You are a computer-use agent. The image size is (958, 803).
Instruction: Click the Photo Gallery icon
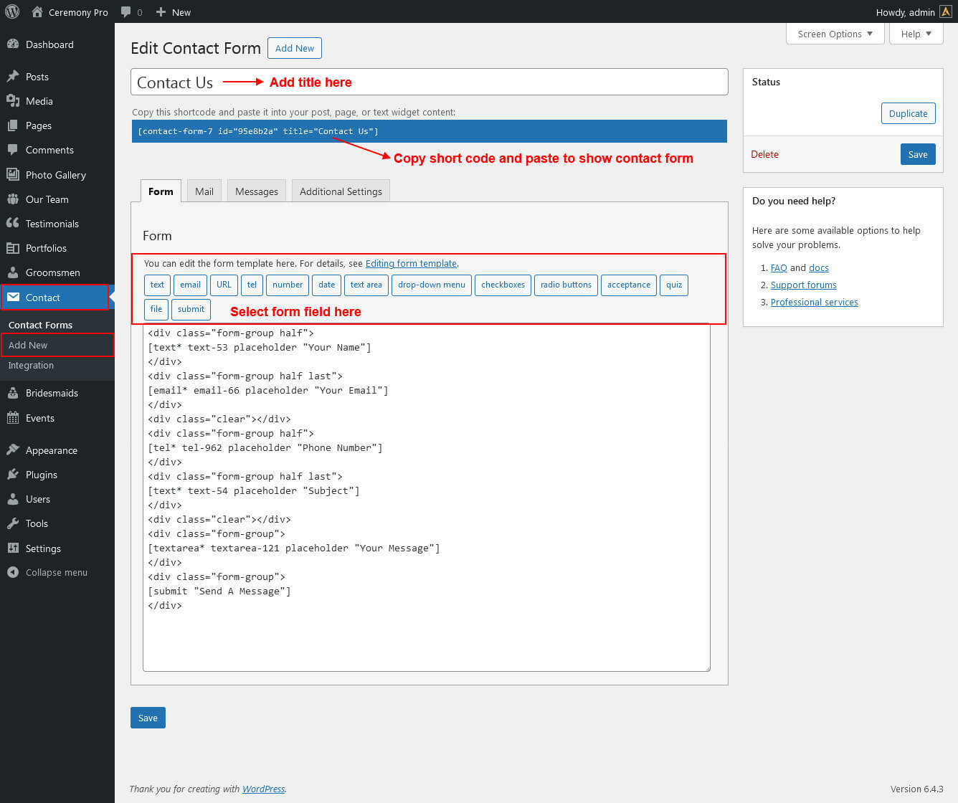pyautogui.click(x=13, y=174)
